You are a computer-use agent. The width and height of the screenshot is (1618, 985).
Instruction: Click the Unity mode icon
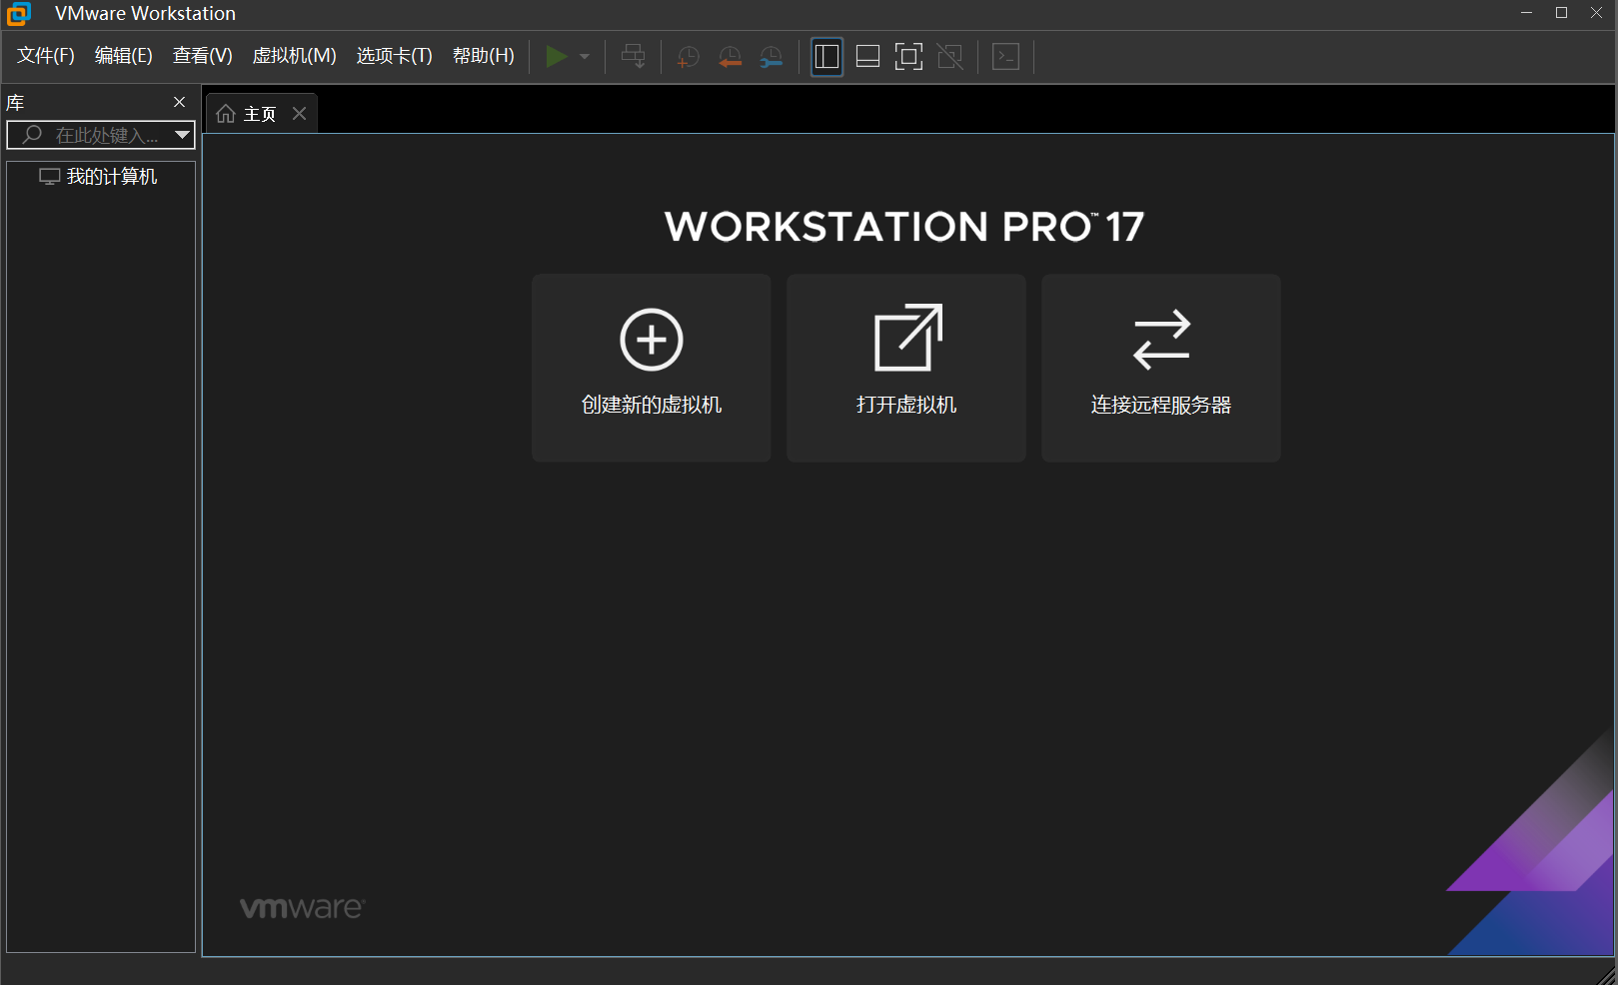(950, 57)
